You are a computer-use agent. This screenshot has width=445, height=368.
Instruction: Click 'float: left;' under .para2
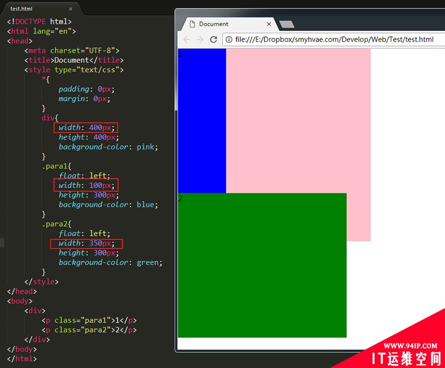point(84,234)
